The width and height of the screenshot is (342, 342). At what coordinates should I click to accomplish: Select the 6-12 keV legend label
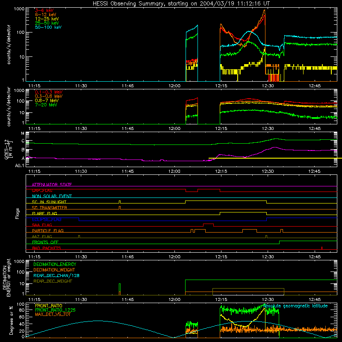45,15
